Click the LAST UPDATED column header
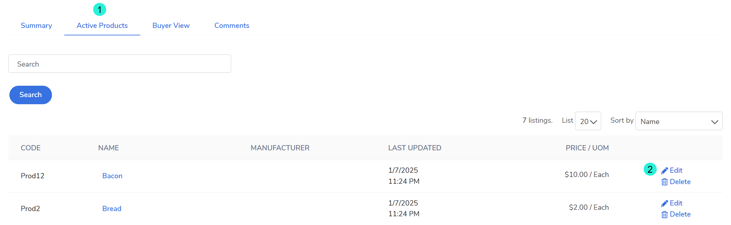This screenshot has width=731, height=225. [x=415, y=148]
